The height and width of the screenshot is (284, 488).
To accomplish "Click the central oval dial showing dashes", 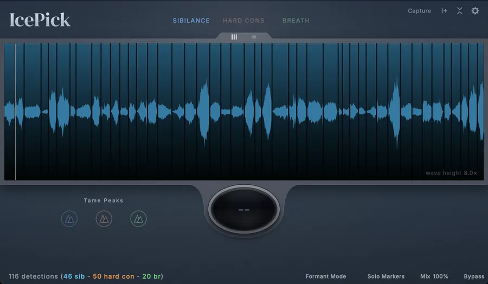I will coord(244,210).
